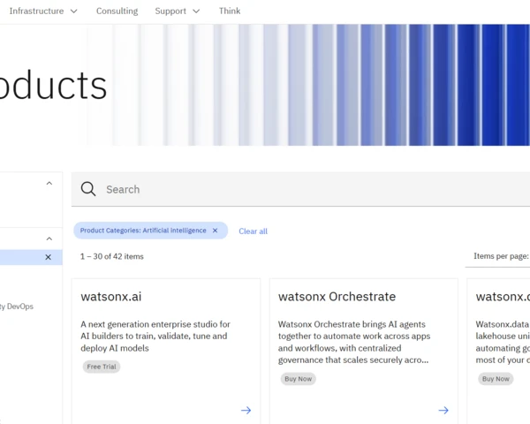Open the Think menu item
Screen dimensions: 530x424
230,11
